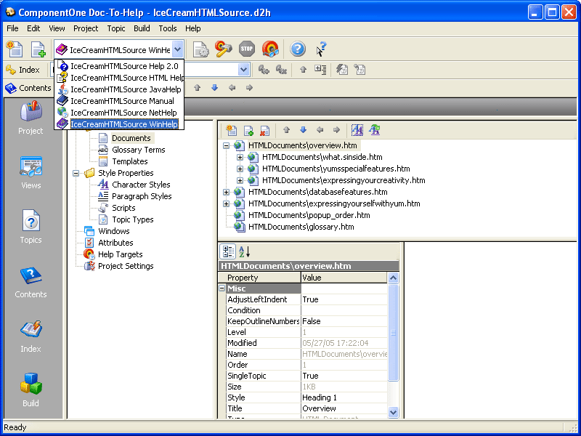Activate the context-sensitive help arrow
581x436 pixels.
(320, 49)
